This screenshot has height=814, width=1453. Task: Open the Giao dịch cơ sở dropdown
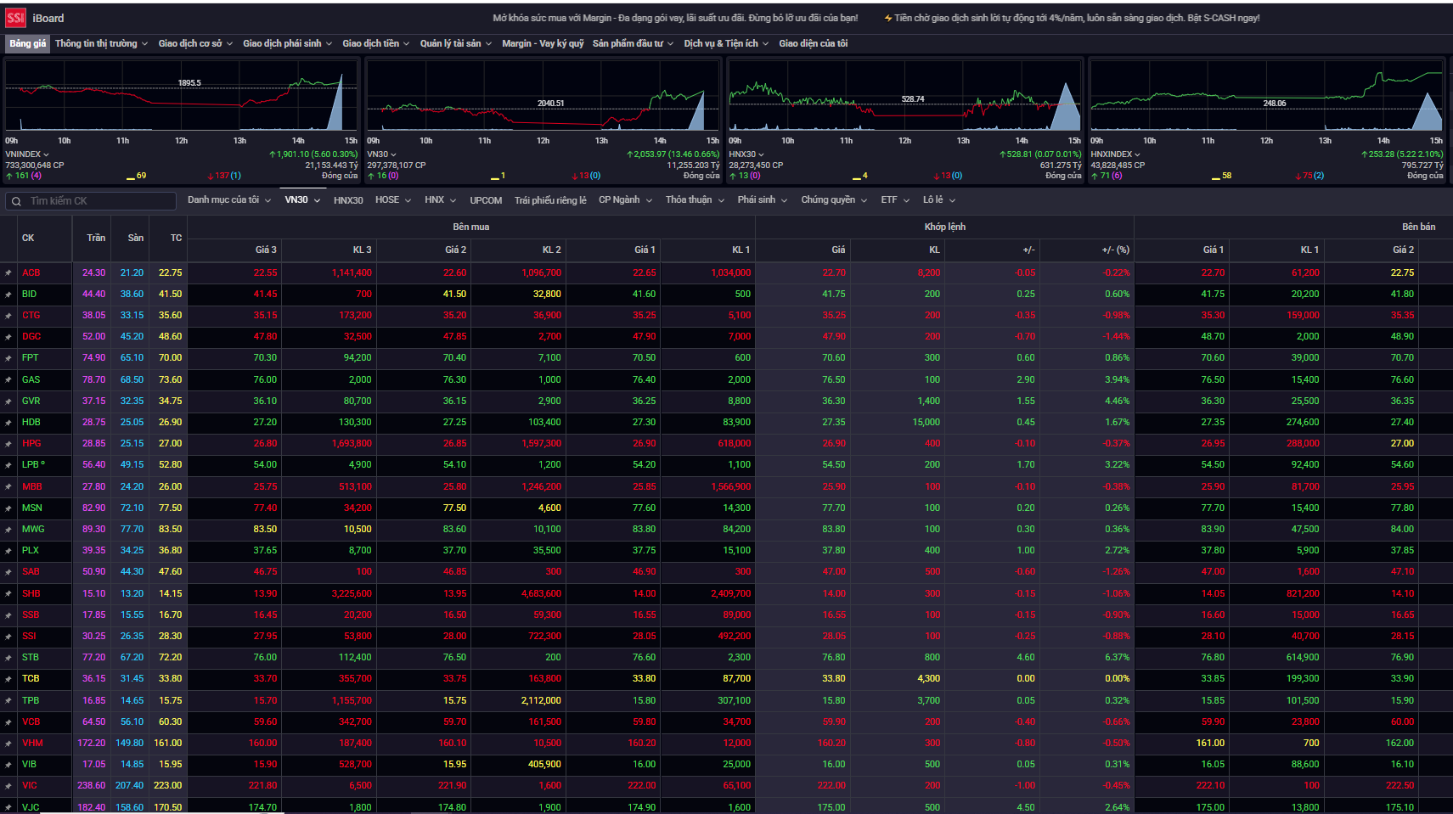(195, 43)
